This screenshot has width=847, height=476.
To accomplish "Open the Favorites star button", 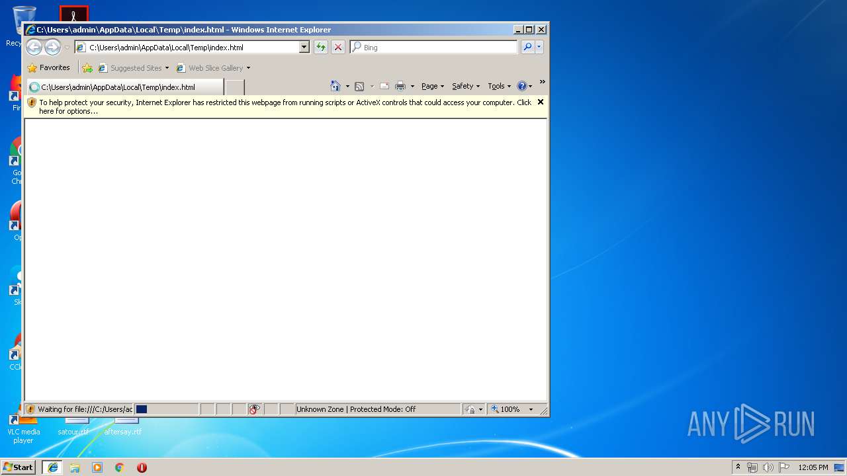I will pyautogui.click(x=49, y=67).
